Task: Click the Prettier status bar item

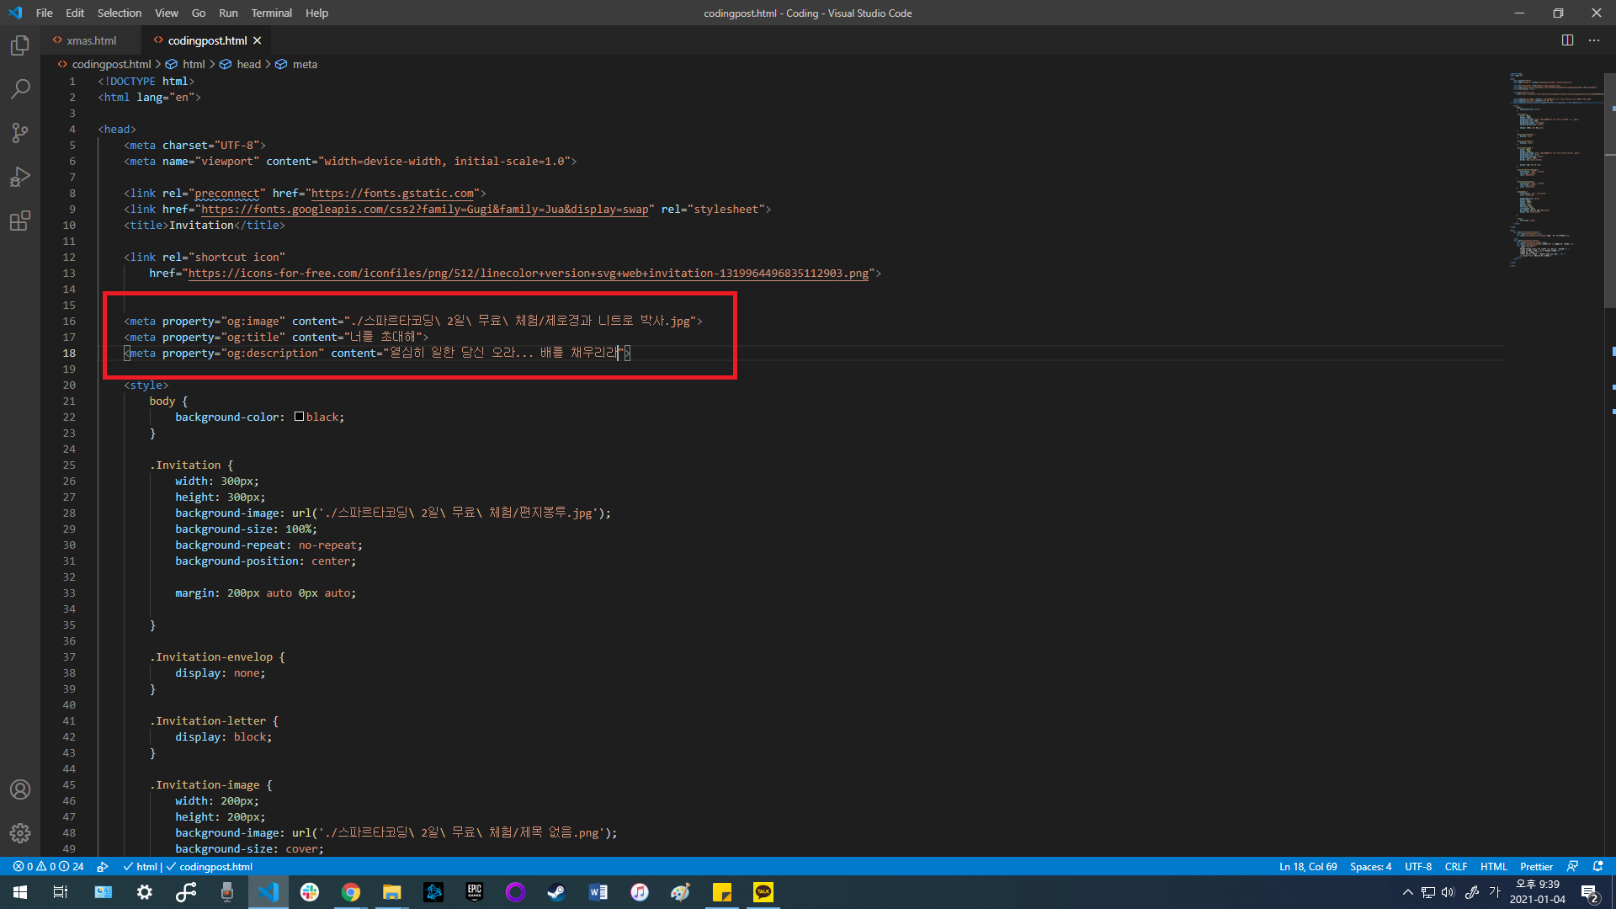Action: click(x=1536, y=866)
